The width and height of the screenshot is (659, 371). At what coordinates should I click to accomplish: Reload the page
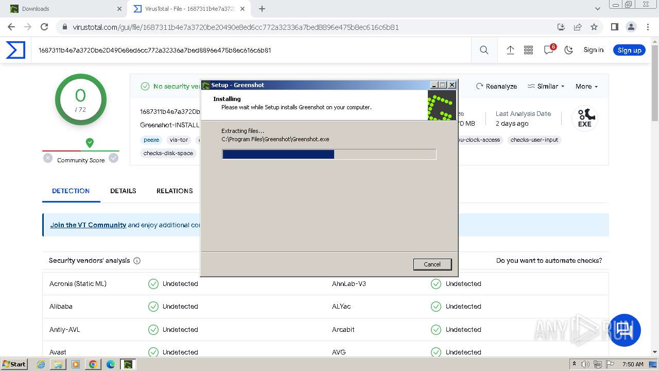44,27
